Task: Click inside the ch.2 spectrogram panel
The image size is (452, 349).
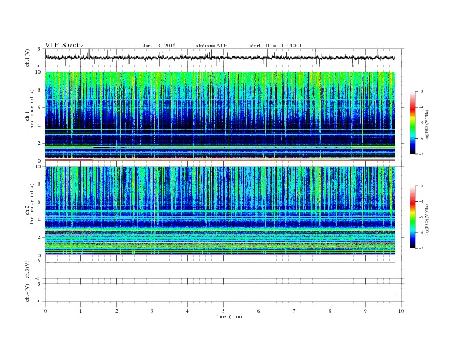Action: click(x=220, y=211)
